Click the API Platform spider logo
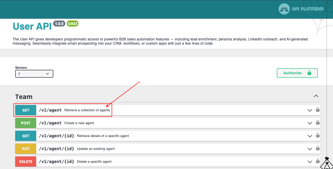Image resolution: width=333 pixels, height=169 pixels. pos(284,9)
